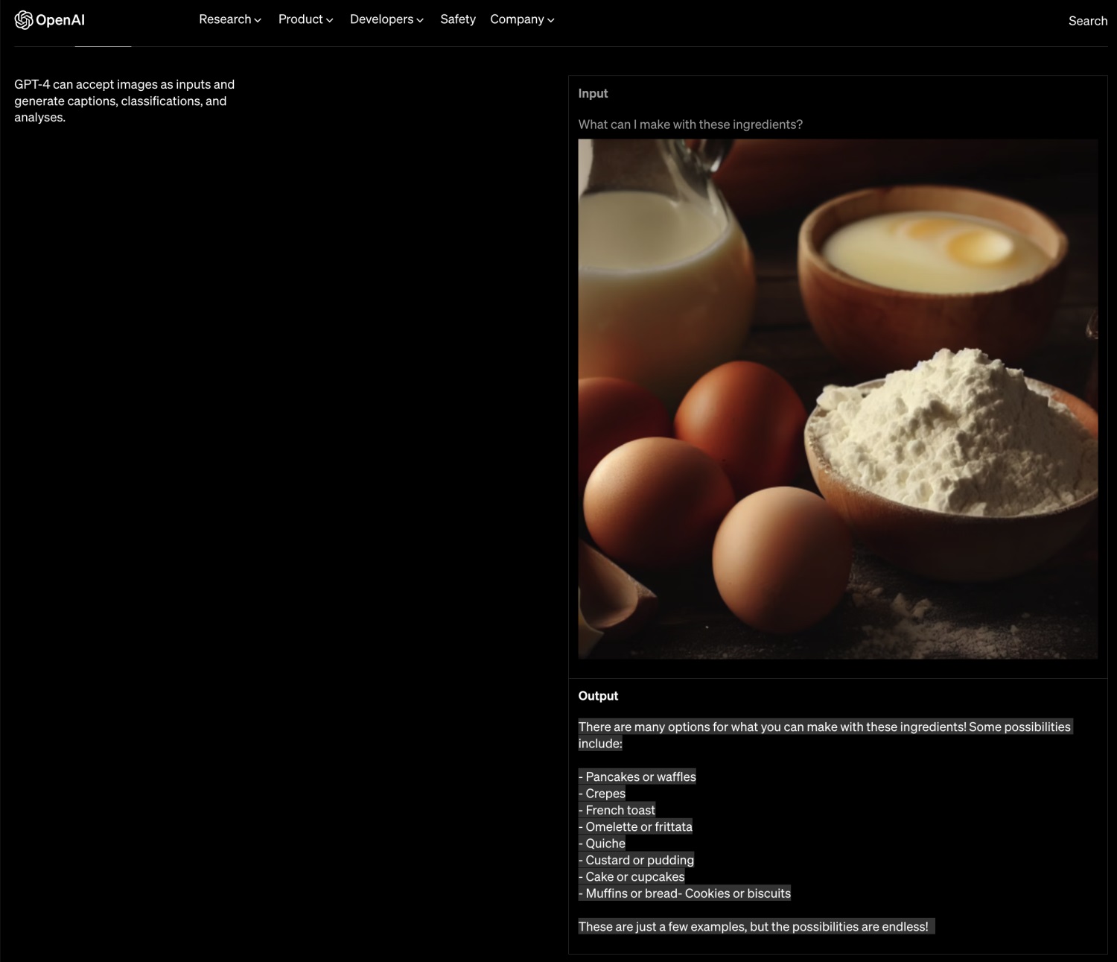Click the 'Output' heading text
This screenshot has height=962, width=1117.
coord(598,696)
